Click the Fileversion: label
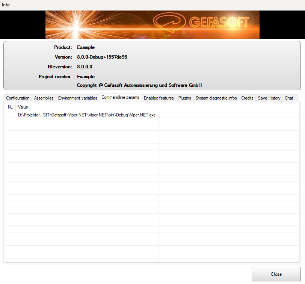 (x=60, y=67)
